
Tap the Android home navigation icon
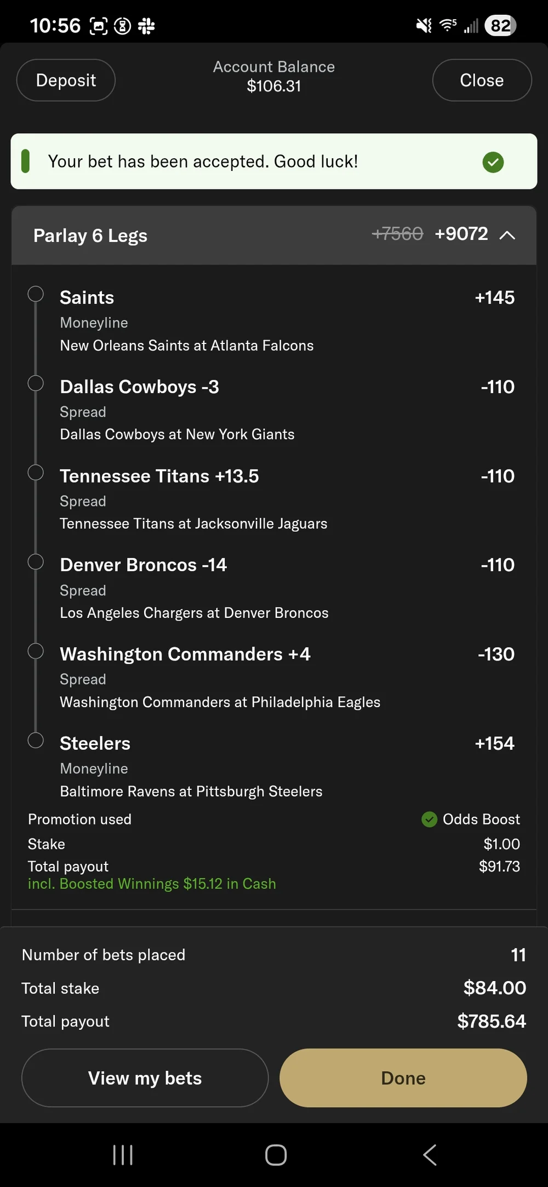pyautogui.click(x=276, y=1155)
